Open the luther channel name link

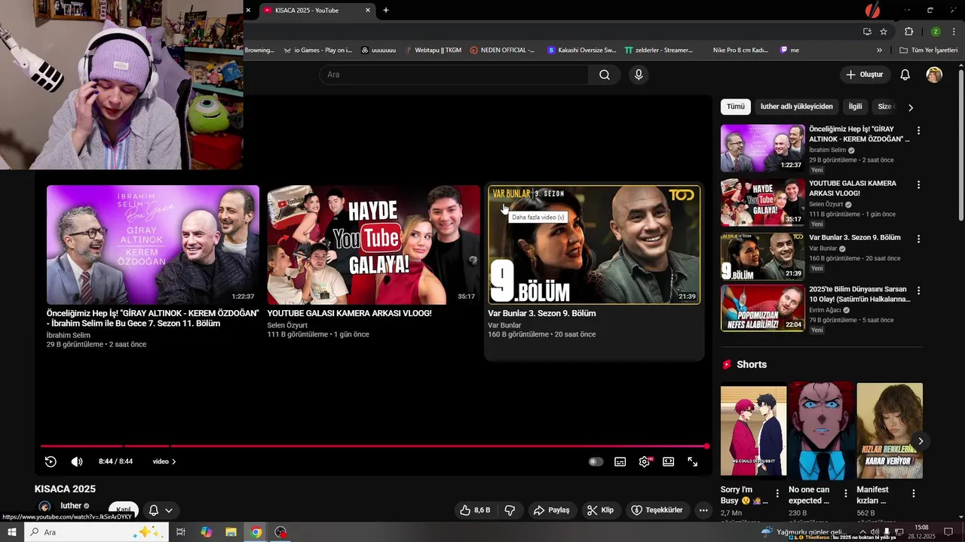(x=71, y=506)
